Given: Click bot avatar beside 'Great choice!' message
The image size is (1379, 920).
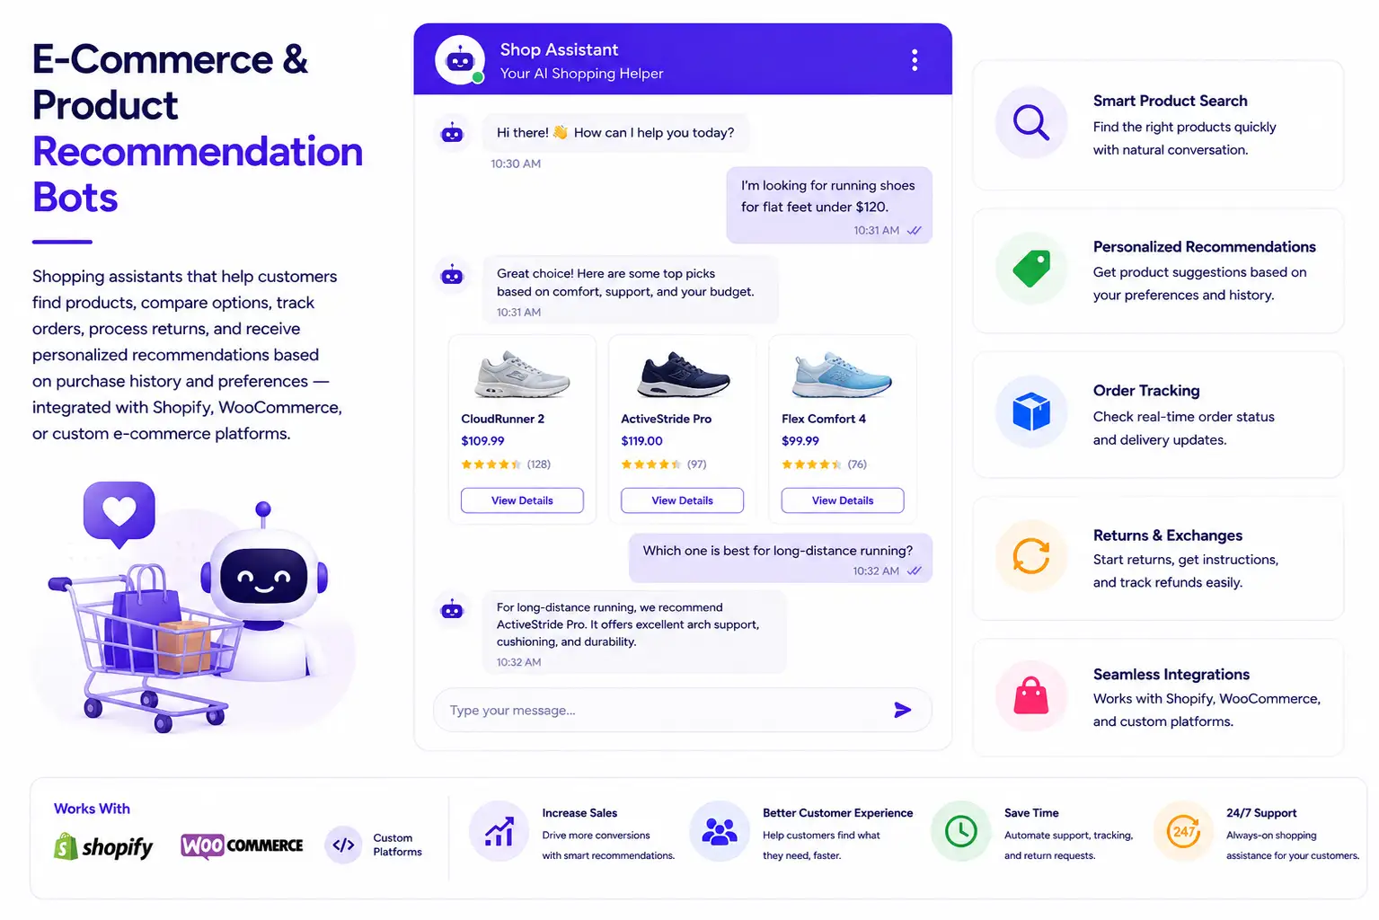Looking at the screenshot, I should (x=452, y=275).
